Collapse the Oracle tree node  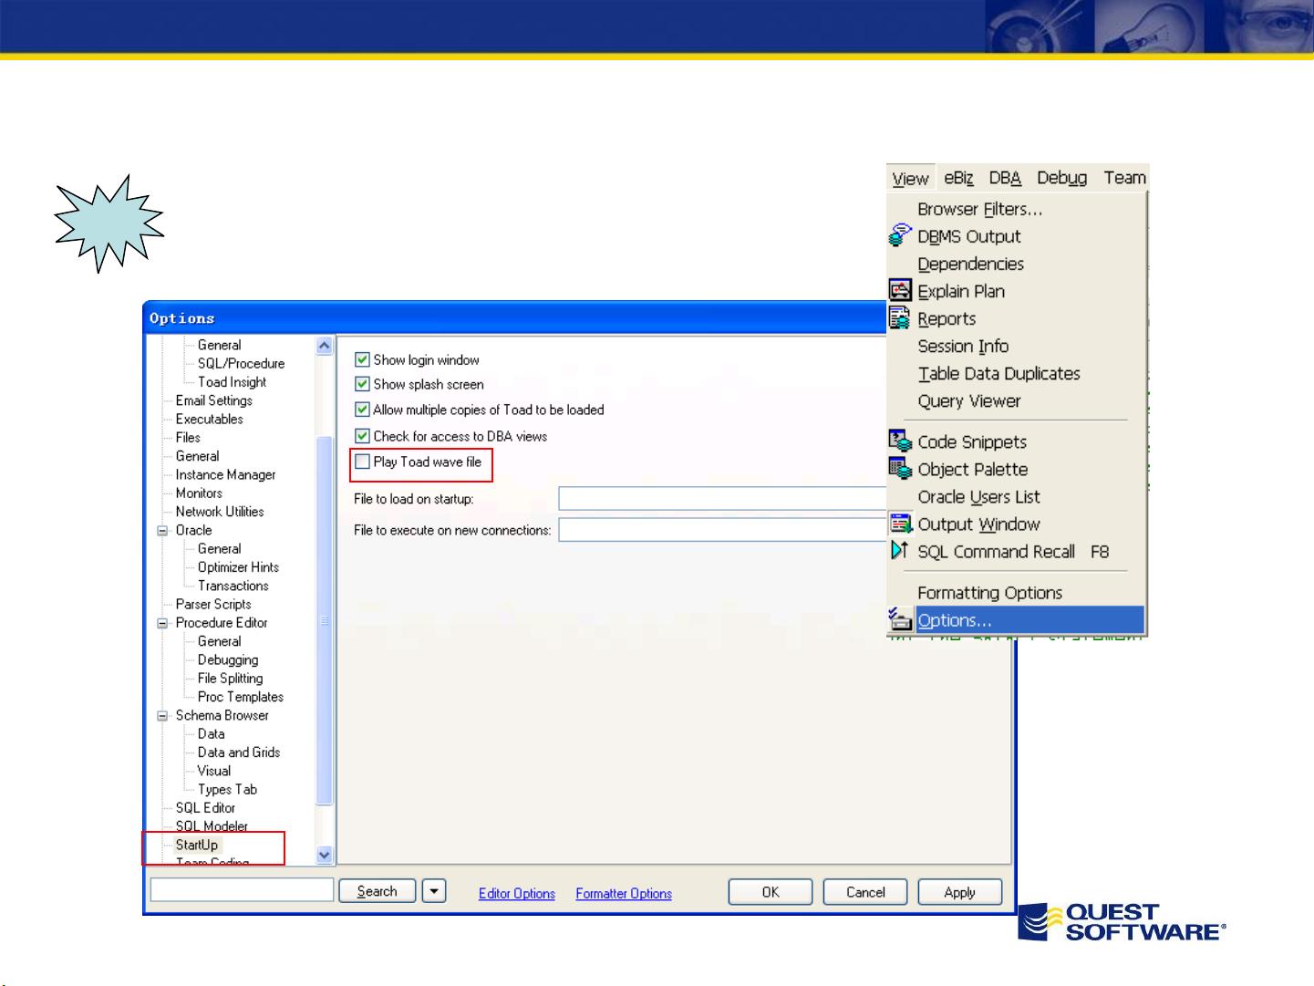coord(163,530)
